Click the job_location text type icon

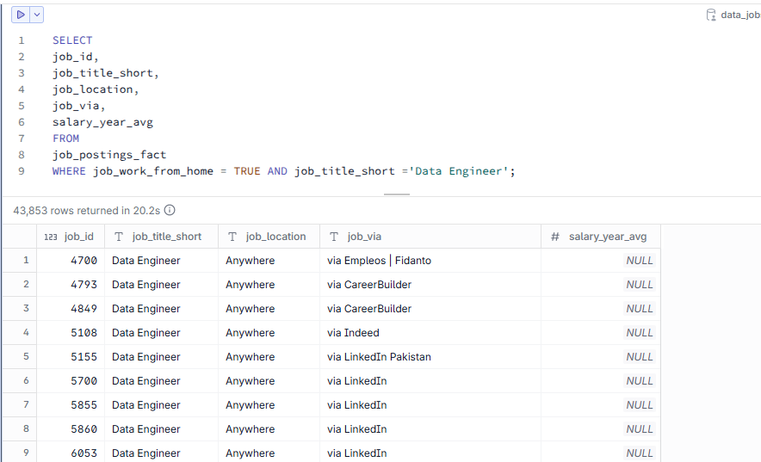(232, 237)
